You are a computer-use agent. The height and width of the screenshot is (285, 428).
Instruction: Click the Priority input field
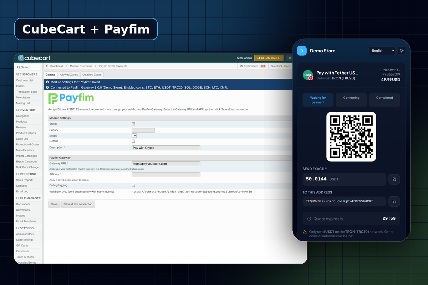point(143,130)
